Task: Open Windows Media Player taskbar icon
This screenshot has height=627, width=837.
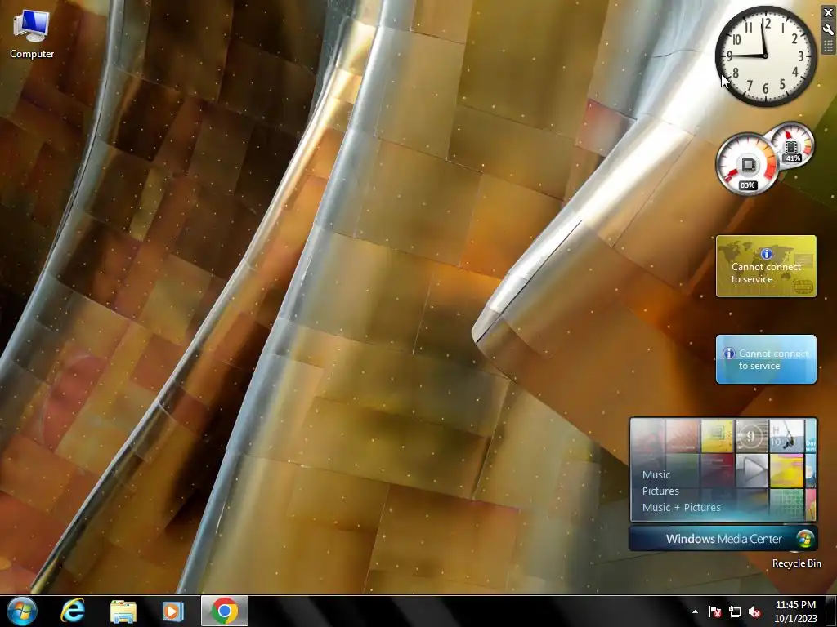Action: (x=172, y=611)
